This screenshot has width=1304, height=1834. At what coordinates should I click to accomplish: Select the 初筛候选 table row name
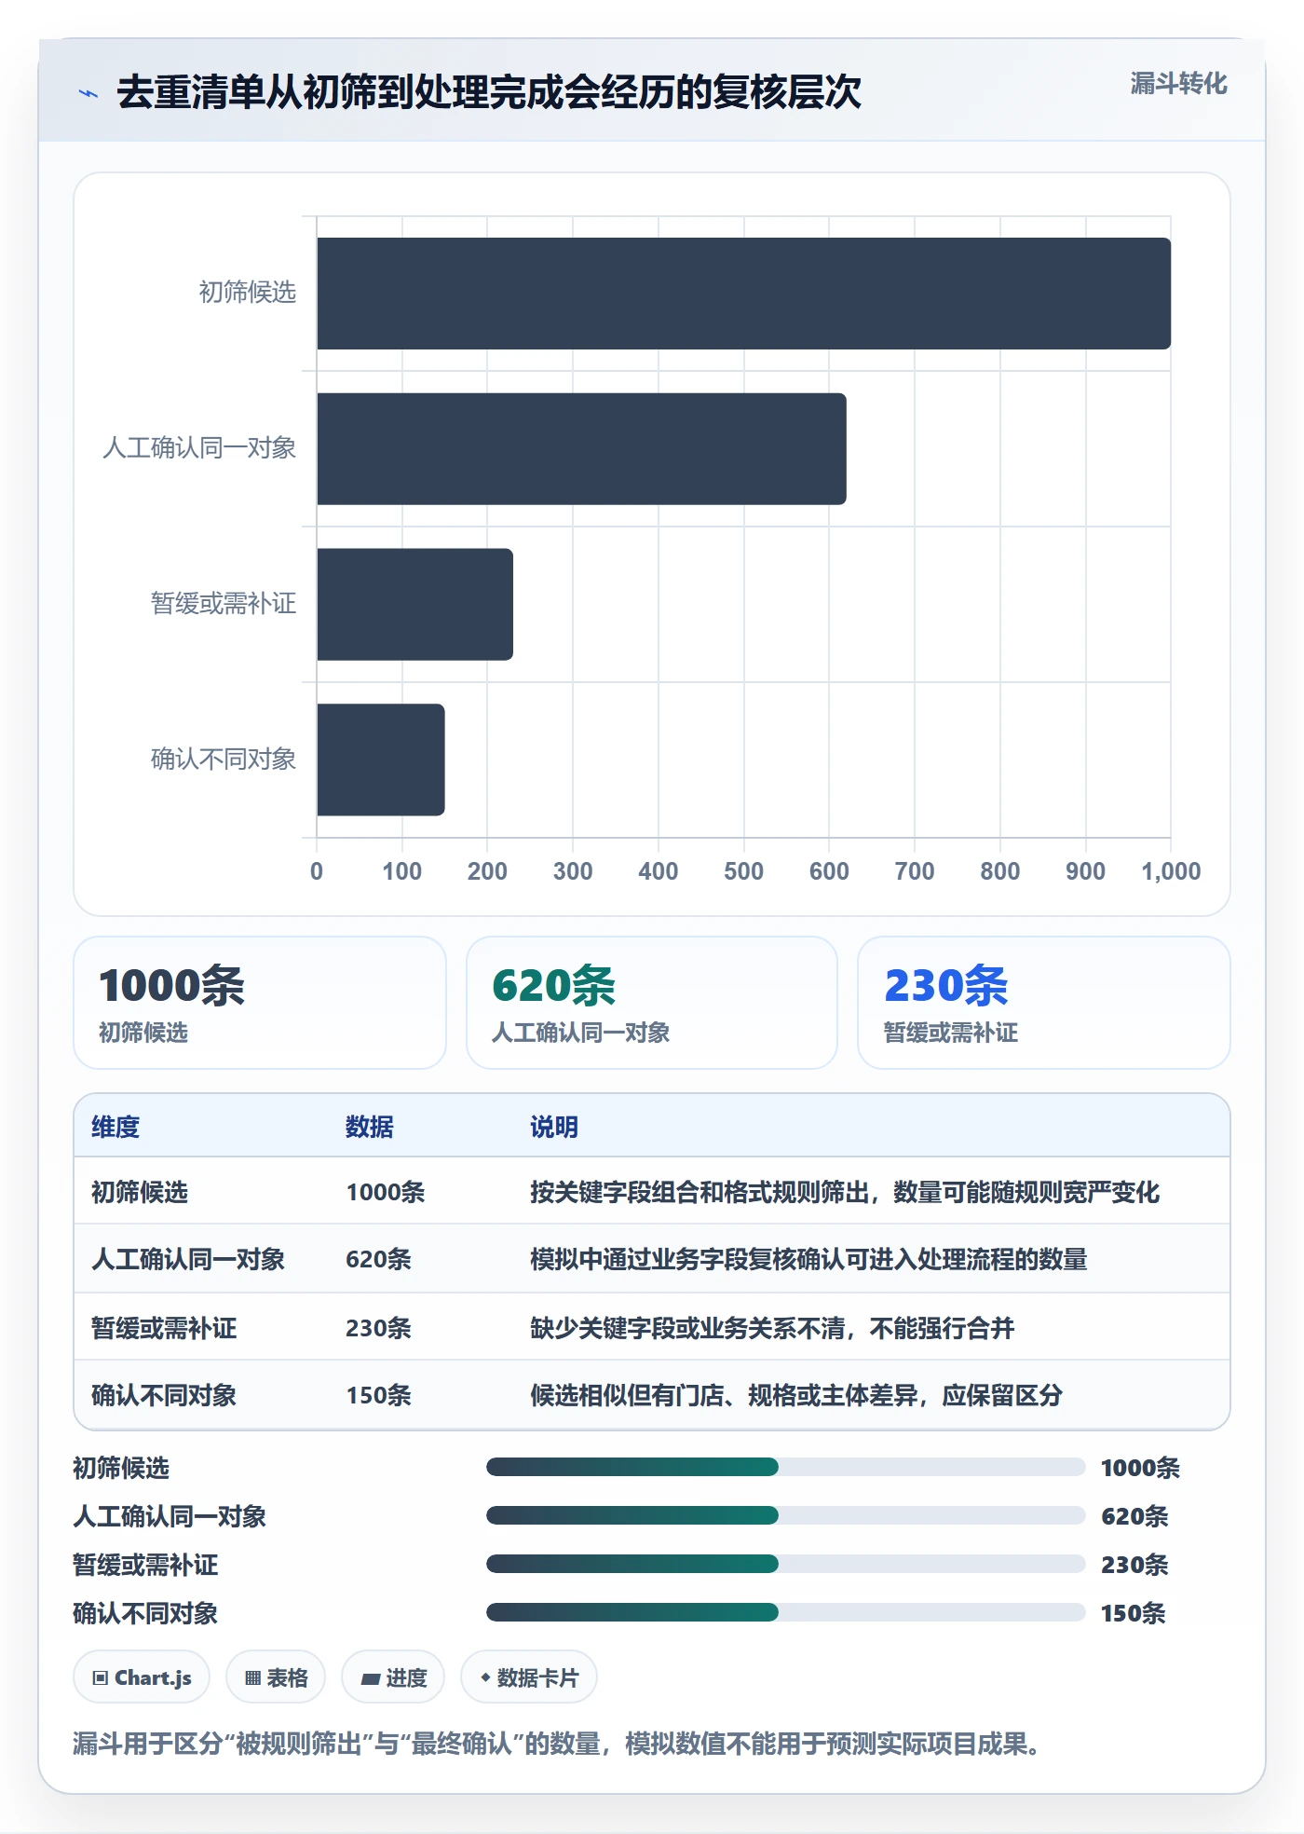(140, 1192)
